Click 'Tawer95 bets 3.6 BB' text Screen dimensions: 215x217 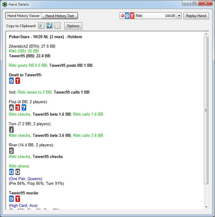click(52, 135)
